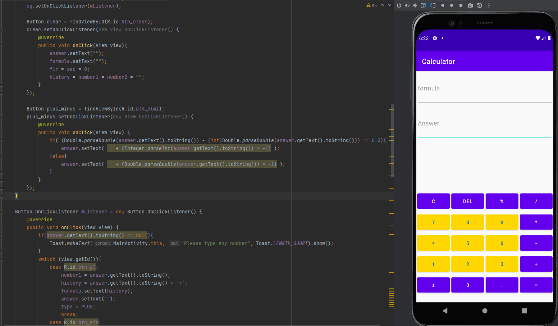Click the 'text:' inlay hint in Toast line
Viewport: 558px width, 326px height.
[174, 244]
